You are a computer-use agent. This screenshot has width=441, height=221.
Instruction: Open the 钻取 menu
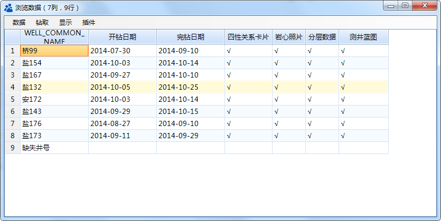(x=42, y=23)
